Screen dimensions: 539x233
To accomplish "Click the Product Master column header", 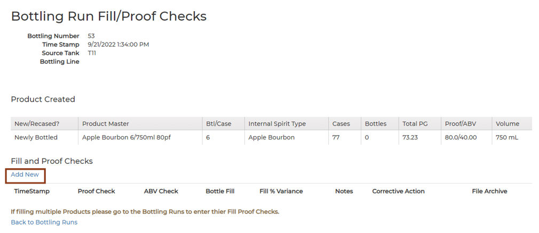I will pos(106,124).
